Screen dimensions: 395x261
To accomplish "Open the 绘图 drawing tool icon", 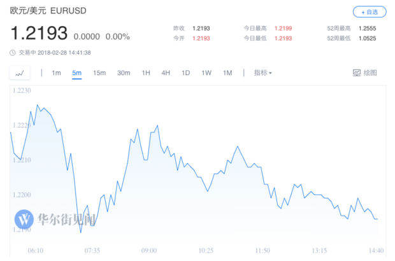I will (357, 73).
